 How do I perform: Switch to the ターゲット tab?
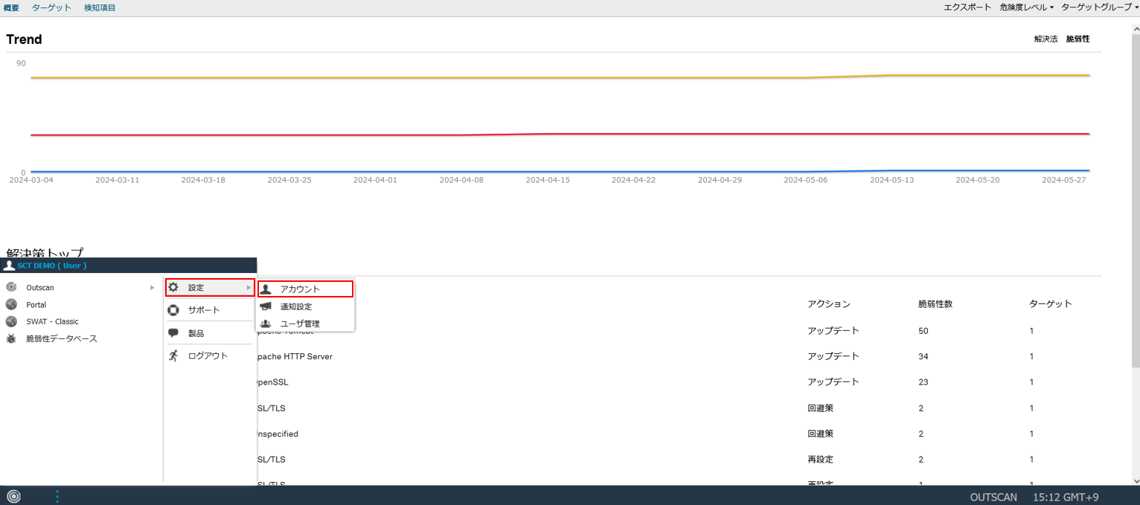[x=51, y=7]
